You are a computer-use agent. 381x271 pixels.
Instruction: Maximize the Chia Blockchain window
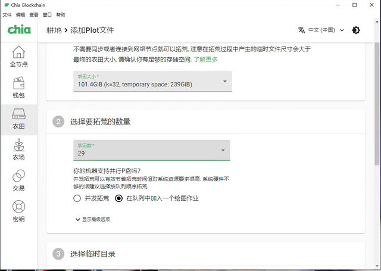(x=355, y=5)
